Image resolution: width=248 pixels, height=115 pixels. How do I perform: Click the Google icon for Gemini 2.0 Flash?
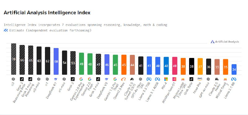90,79
